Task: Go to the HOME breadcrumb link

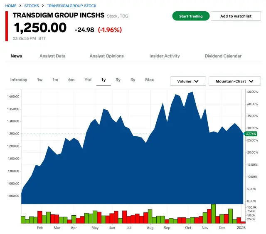Action: pos(11,6)
